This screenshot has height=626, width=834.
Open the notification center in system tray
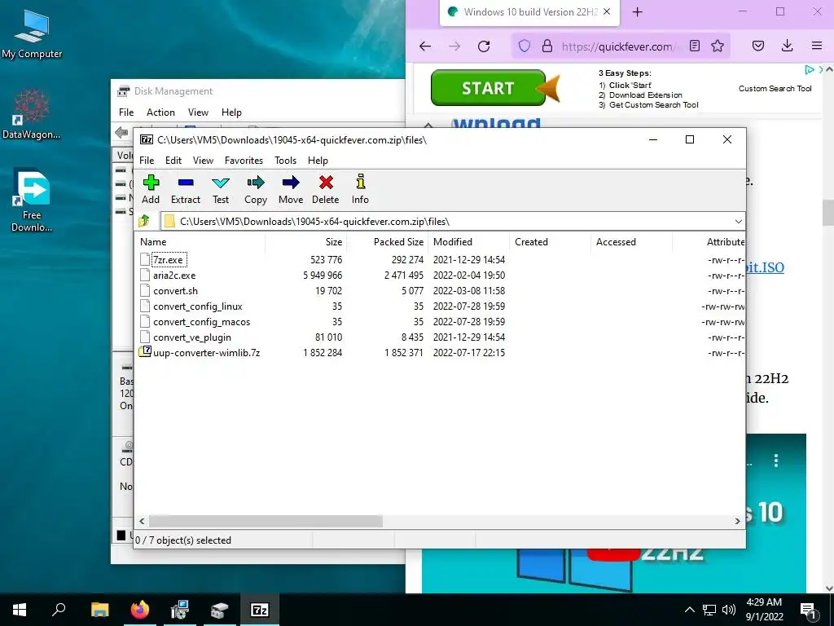pos(808,610)
